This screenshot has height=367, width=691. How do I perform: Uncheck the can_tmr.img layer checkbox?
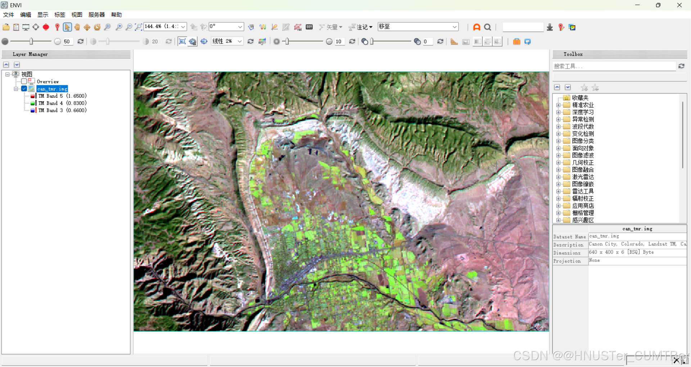click(x=24, y=89)
